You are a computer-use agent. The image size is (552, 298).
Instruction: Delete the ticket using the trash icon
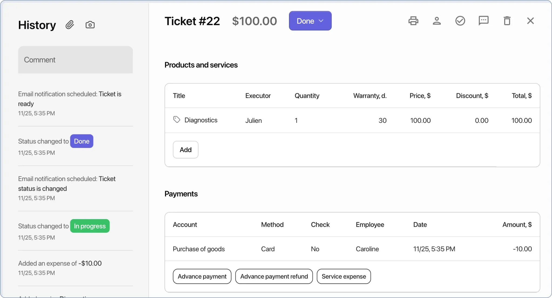tap(507, 20)
